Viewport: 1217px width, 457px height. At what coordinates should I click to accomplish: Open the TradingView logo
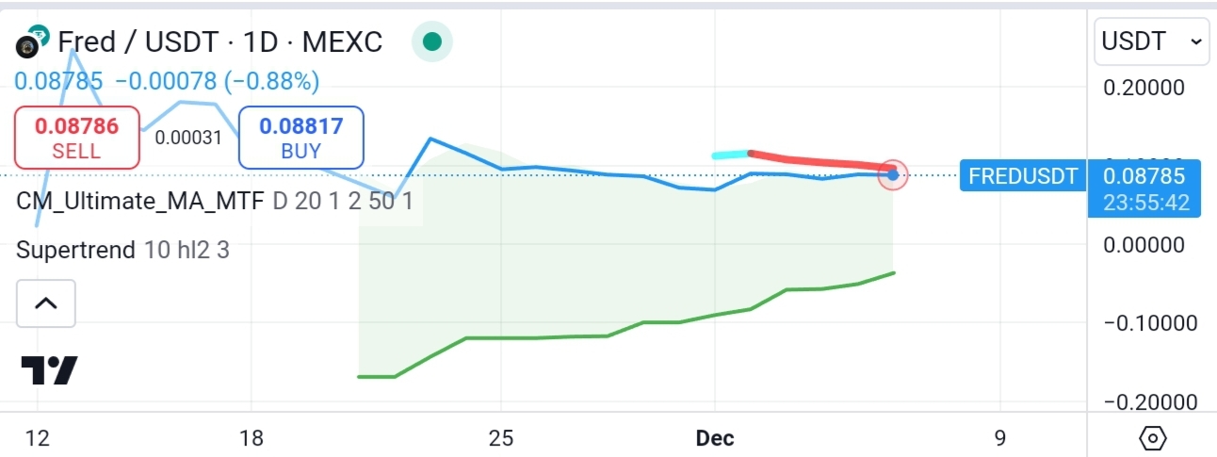pyautogui.click(x=49, y=370)
